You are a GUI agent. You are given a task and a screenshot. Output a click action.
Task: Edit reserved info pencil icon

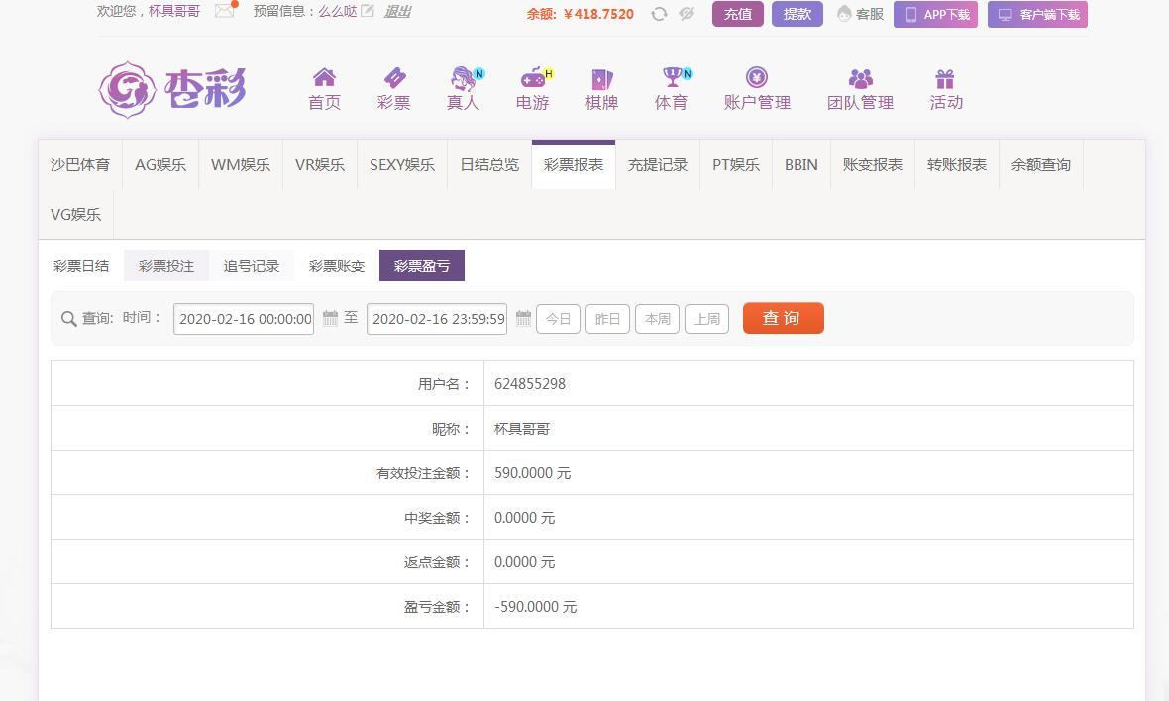click(x=368, y=12)
